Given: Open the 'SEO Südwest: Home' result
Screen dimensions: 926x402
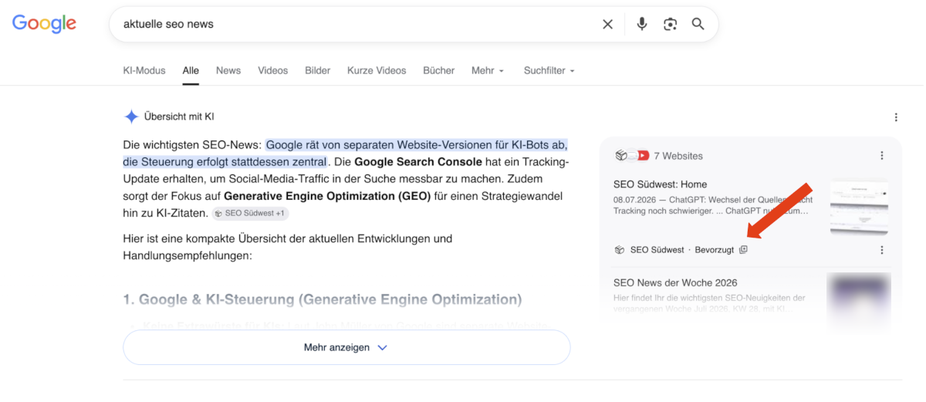Looking at the screenshot, I should point(661,184).
